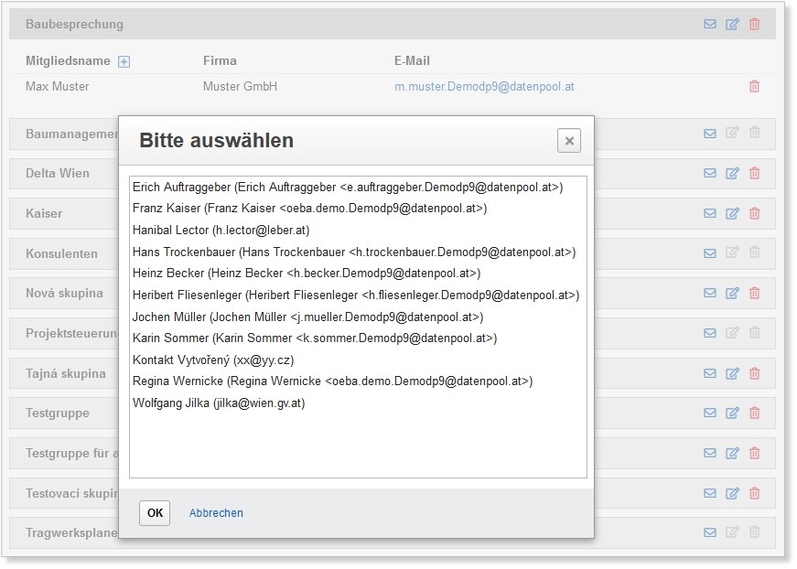Add a member via the Mitgliedsname plus icon
Viewport: 797px width, 569px height.
(124, 61)
